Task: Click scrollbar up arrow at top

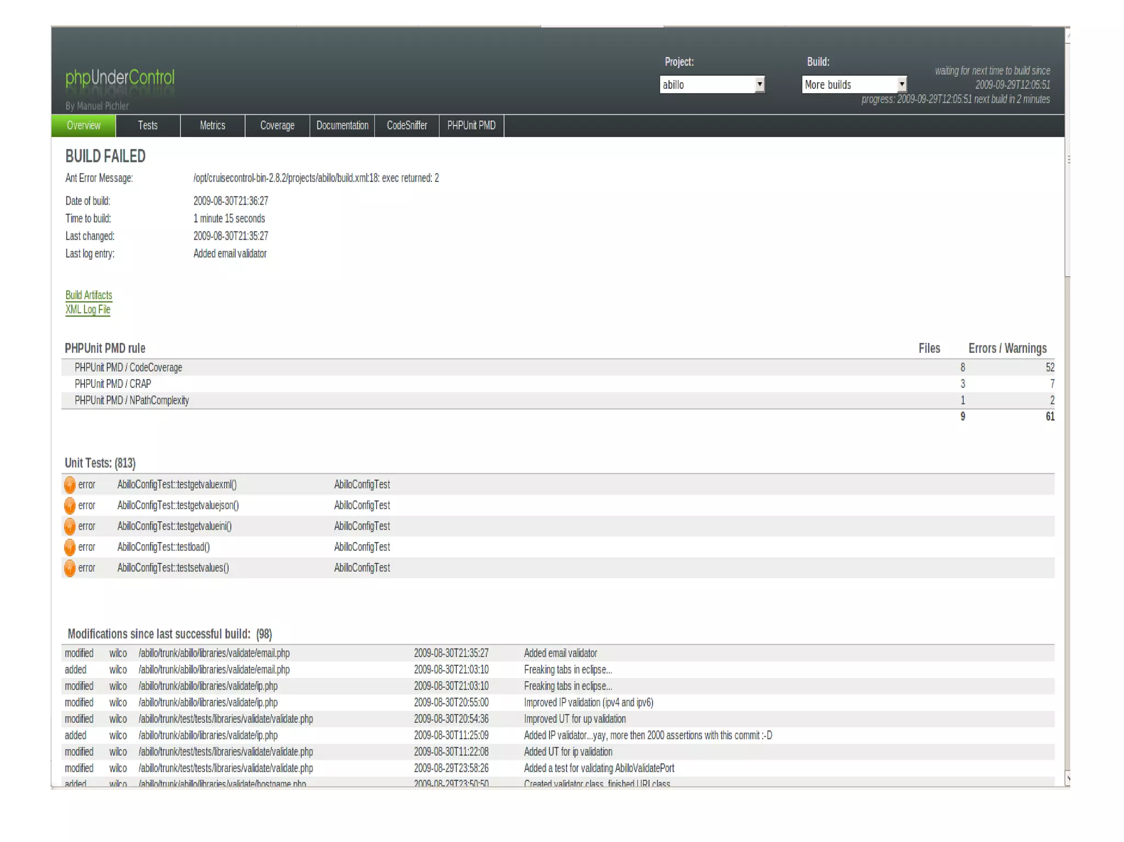Action: pyautogui.click(x=1067, y=35)
